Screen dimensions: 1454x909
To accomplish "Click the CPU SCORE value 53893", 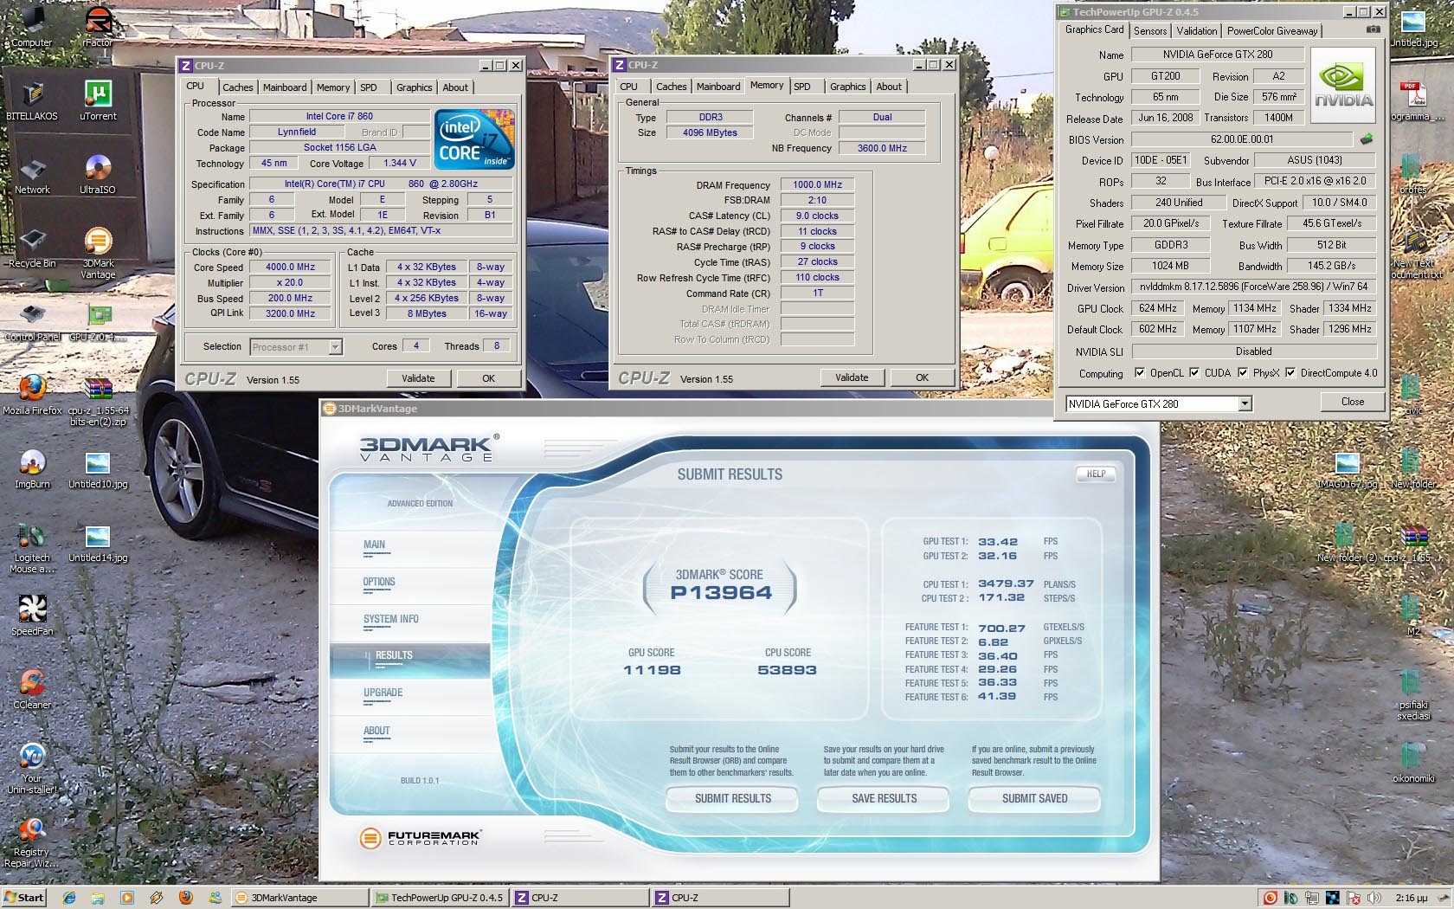I will tap(787, 670).
